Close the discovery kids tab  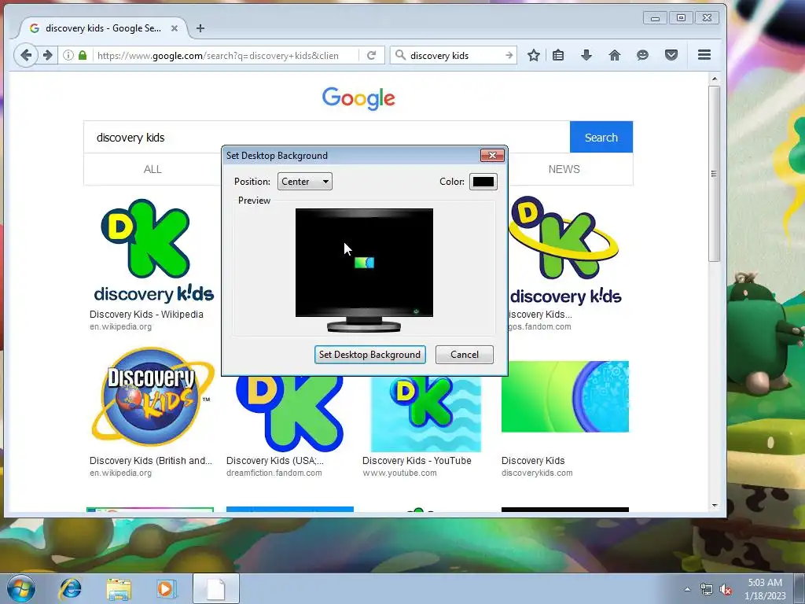point(175,28)
